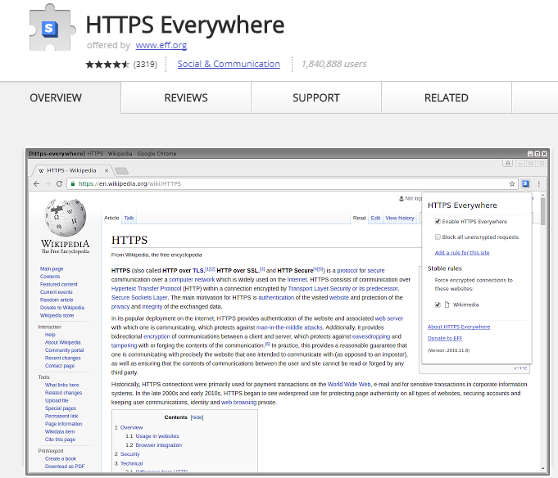
Task: Open Main page sidebar link
Action: 52,268
